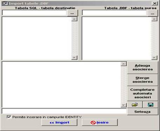The height and width of the screenshot is (131, 160).
Task: Open saved associations with the folder icon
Action: [x=135, y=105]
